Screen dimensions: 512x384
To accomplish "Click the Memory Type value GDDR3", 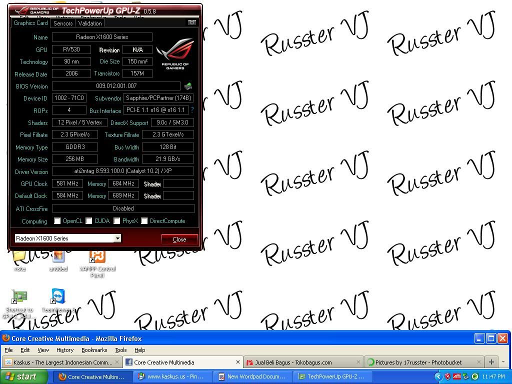I will coord(75,147).
